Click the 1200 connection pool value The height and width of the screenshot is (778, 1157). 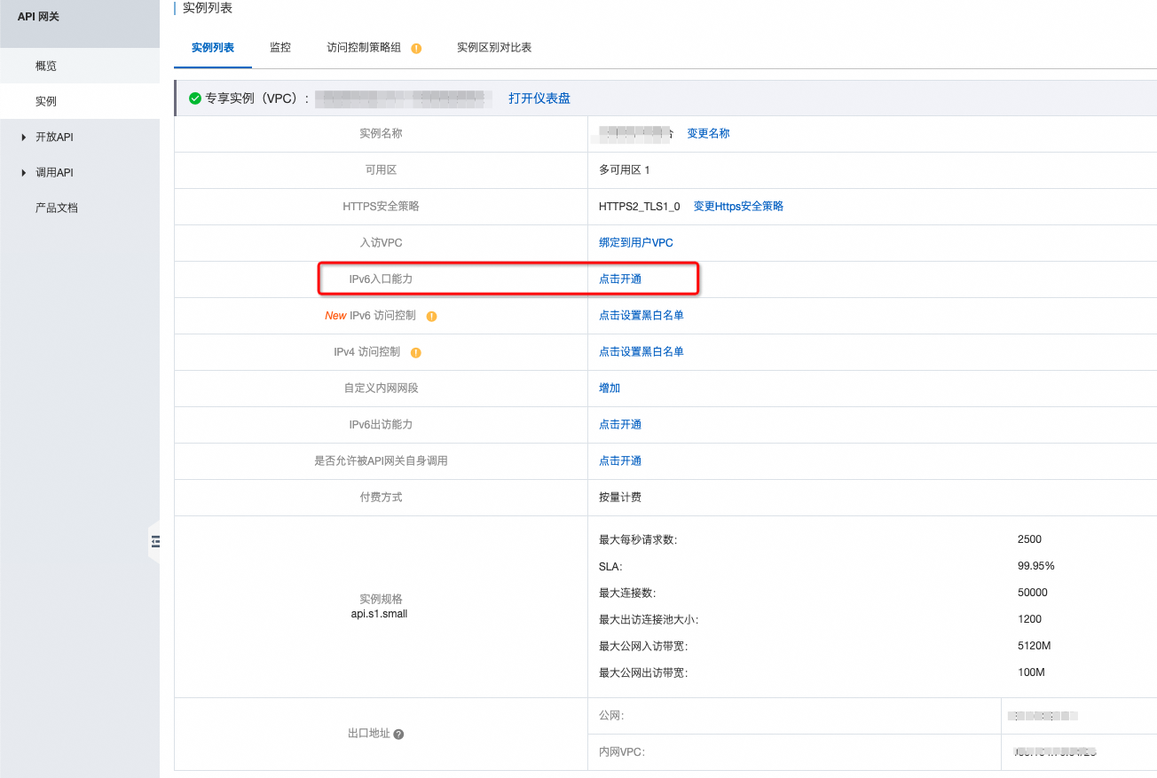(x=1030, y=619)
